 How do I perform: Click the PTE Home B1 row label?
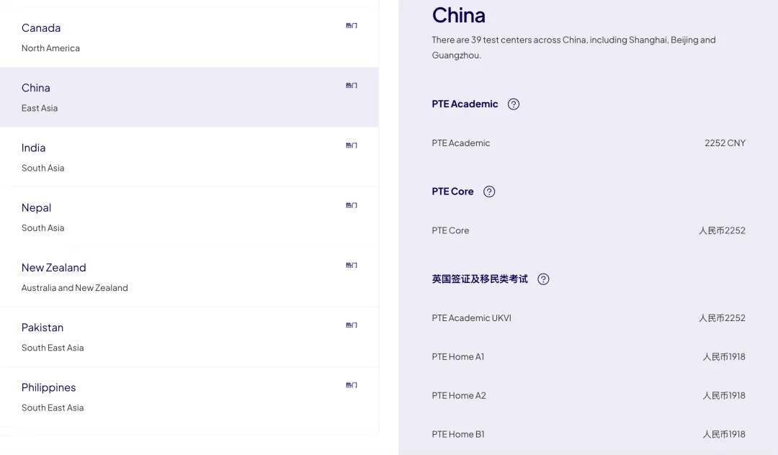[458, 434]
